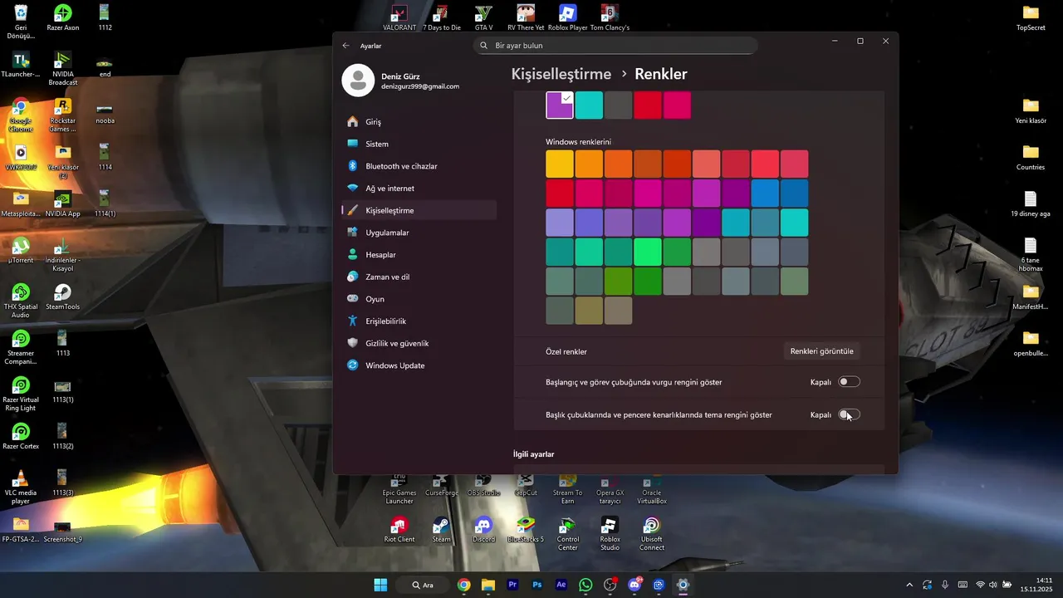The height and width of the screenshot is (598, 1063).
Task: Open File Explorer from the taskbar
Action: pyautogui.click(x=488, y=585)
